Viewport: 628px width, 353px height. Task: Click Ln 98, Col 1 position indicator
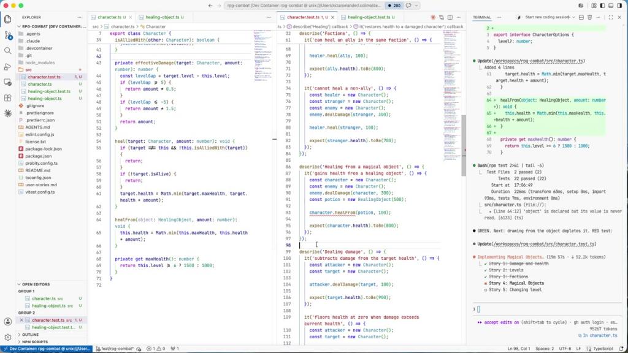pos(519,349)
